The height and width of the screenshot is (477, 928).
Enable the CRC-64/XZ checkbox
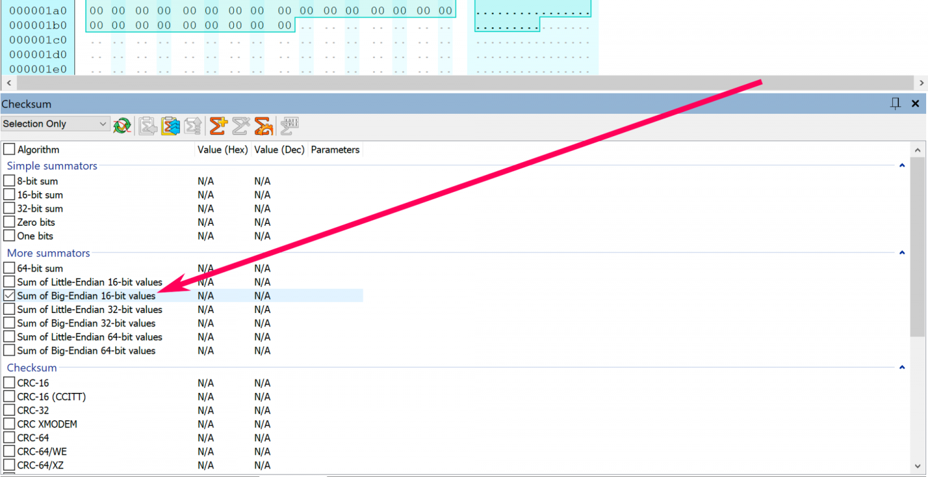(9, 465)
